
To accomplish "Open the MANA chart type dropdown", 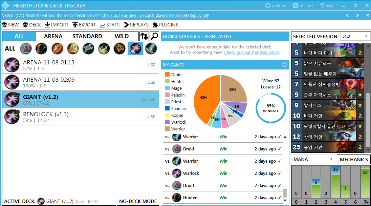I will tap(313, 159).
